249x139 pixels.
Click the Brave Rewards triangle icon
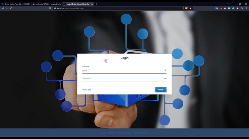tap(190, 8)
